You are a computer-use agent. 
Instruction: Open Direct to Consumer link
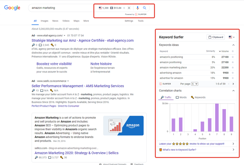[69, 106]
